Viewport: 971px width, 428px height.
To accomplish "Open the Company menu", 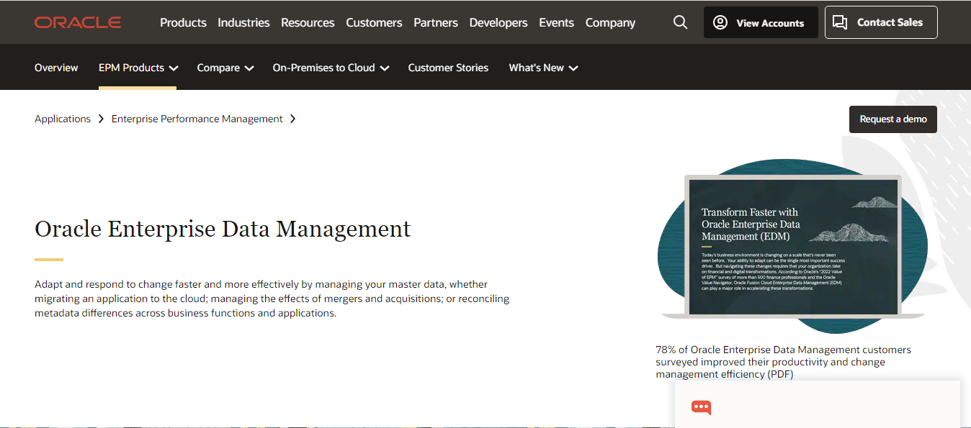I will click(610, 22).
